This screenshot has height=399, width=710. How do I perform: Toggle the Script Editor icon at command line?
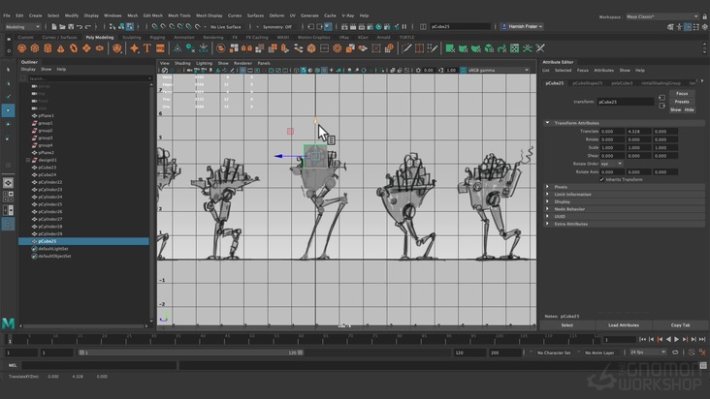click(703, 365)
